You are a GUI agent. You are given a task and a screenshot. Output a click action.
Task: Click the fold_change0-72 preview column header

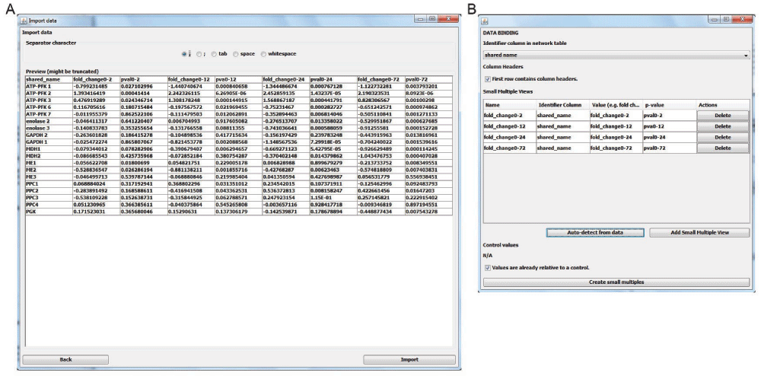[380, 79]
